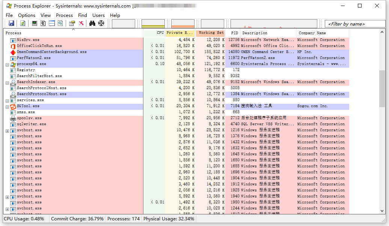
Task: Click the Filter by name field
Action: coord(354,24)
